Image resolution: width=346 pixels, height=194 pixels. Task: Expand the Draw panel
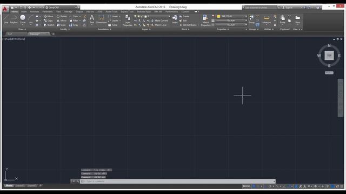pos(22,29)
